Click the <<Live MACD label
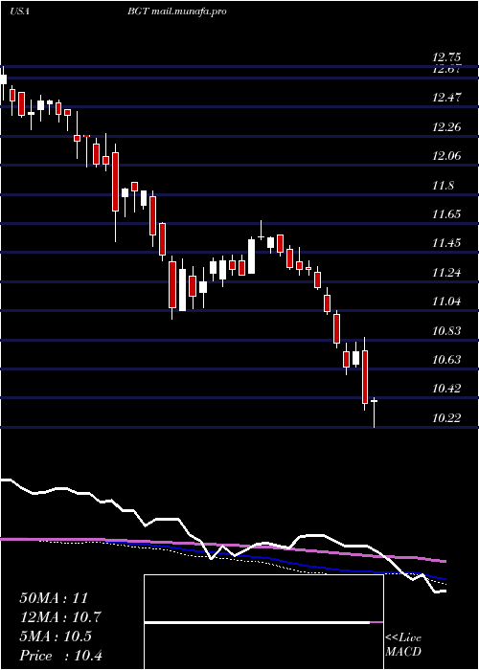The height and width of the screenshot is (670, 479). point(403,645)
